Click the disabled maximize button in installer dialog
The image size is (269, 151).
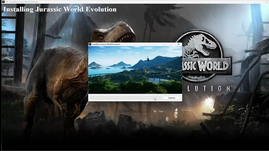tap(171, 44)
